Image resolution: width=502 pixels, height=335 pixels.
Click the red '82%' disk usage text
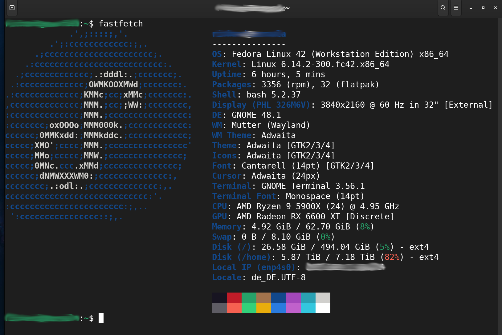tap(392, 257)
